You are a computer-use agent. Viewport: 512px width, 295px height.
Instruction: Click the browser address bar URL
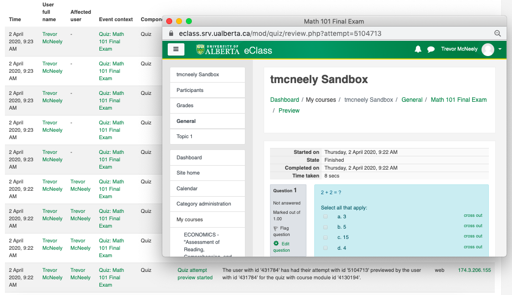pyautogui.click(x=280, y=33)
